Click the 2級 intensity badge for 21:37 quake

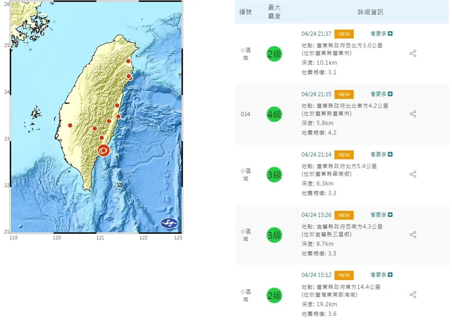274,54
